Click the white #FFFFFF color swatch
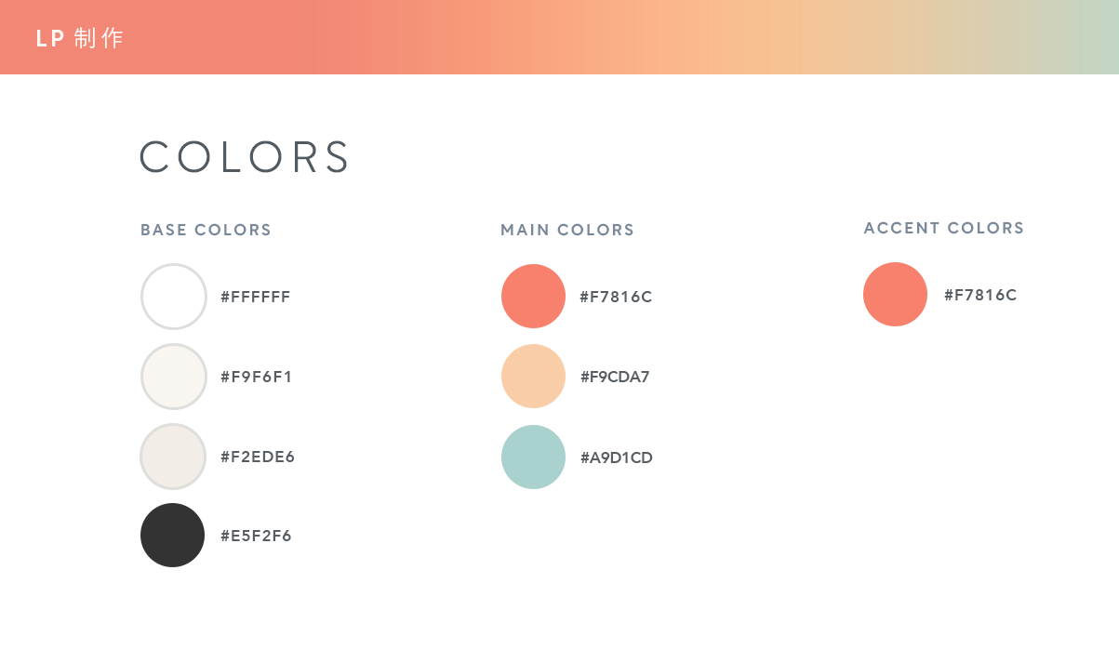The image size is (1119, 663). point(173,297)
